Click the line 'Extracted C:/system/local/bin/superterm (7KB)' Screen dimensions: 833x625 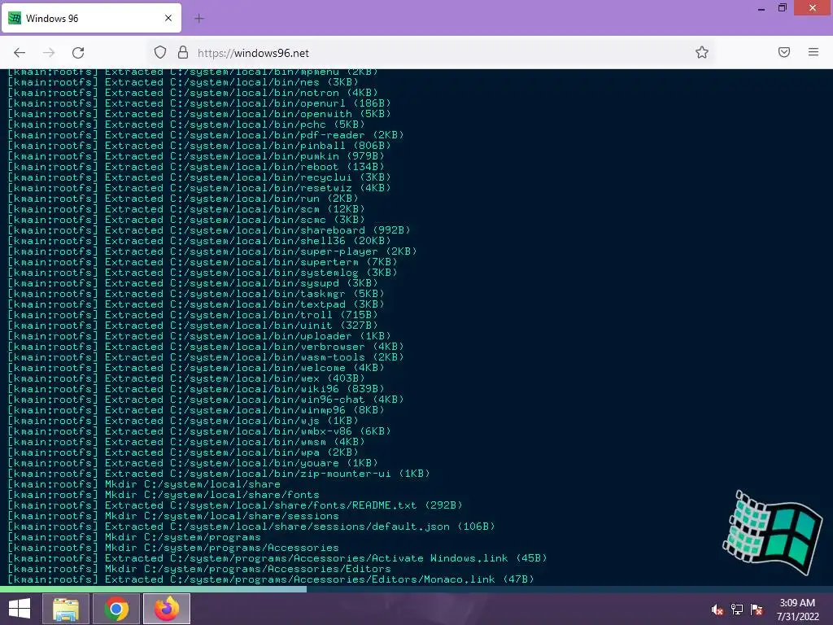[x=251, y=262]
